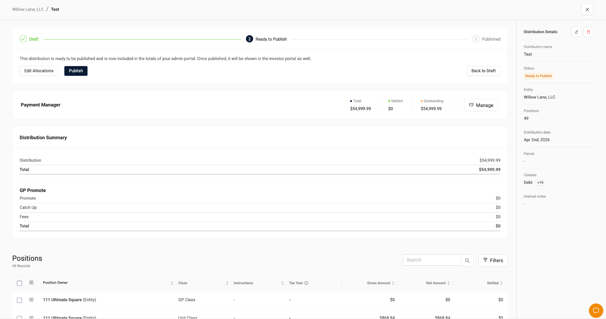
Task: Expand the first 111 Ultimate Square position row
Action: (31, 300)
